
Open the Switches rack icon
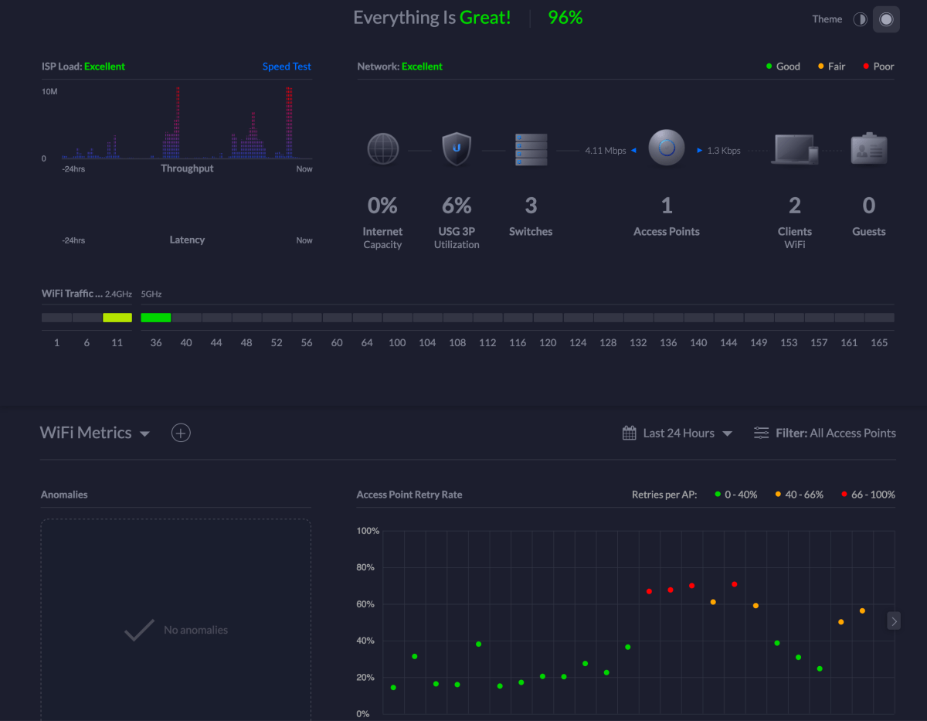[x=531, y=149]
